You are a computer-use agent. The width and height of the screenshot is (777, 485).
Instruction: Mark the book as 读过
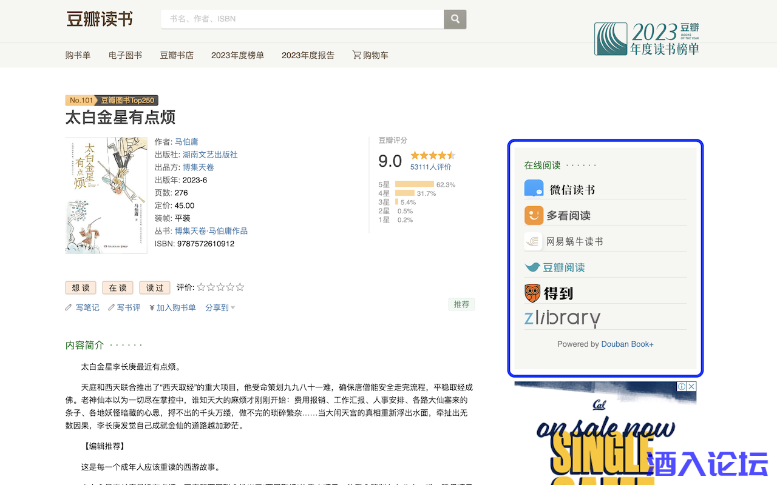coord(154,287)
